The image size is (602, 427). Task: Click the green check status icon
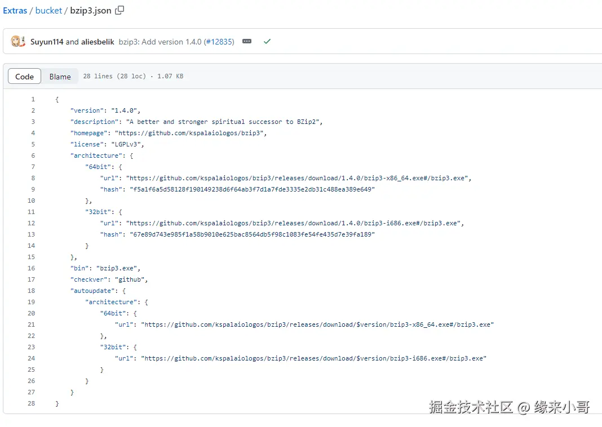pos(267,41)
